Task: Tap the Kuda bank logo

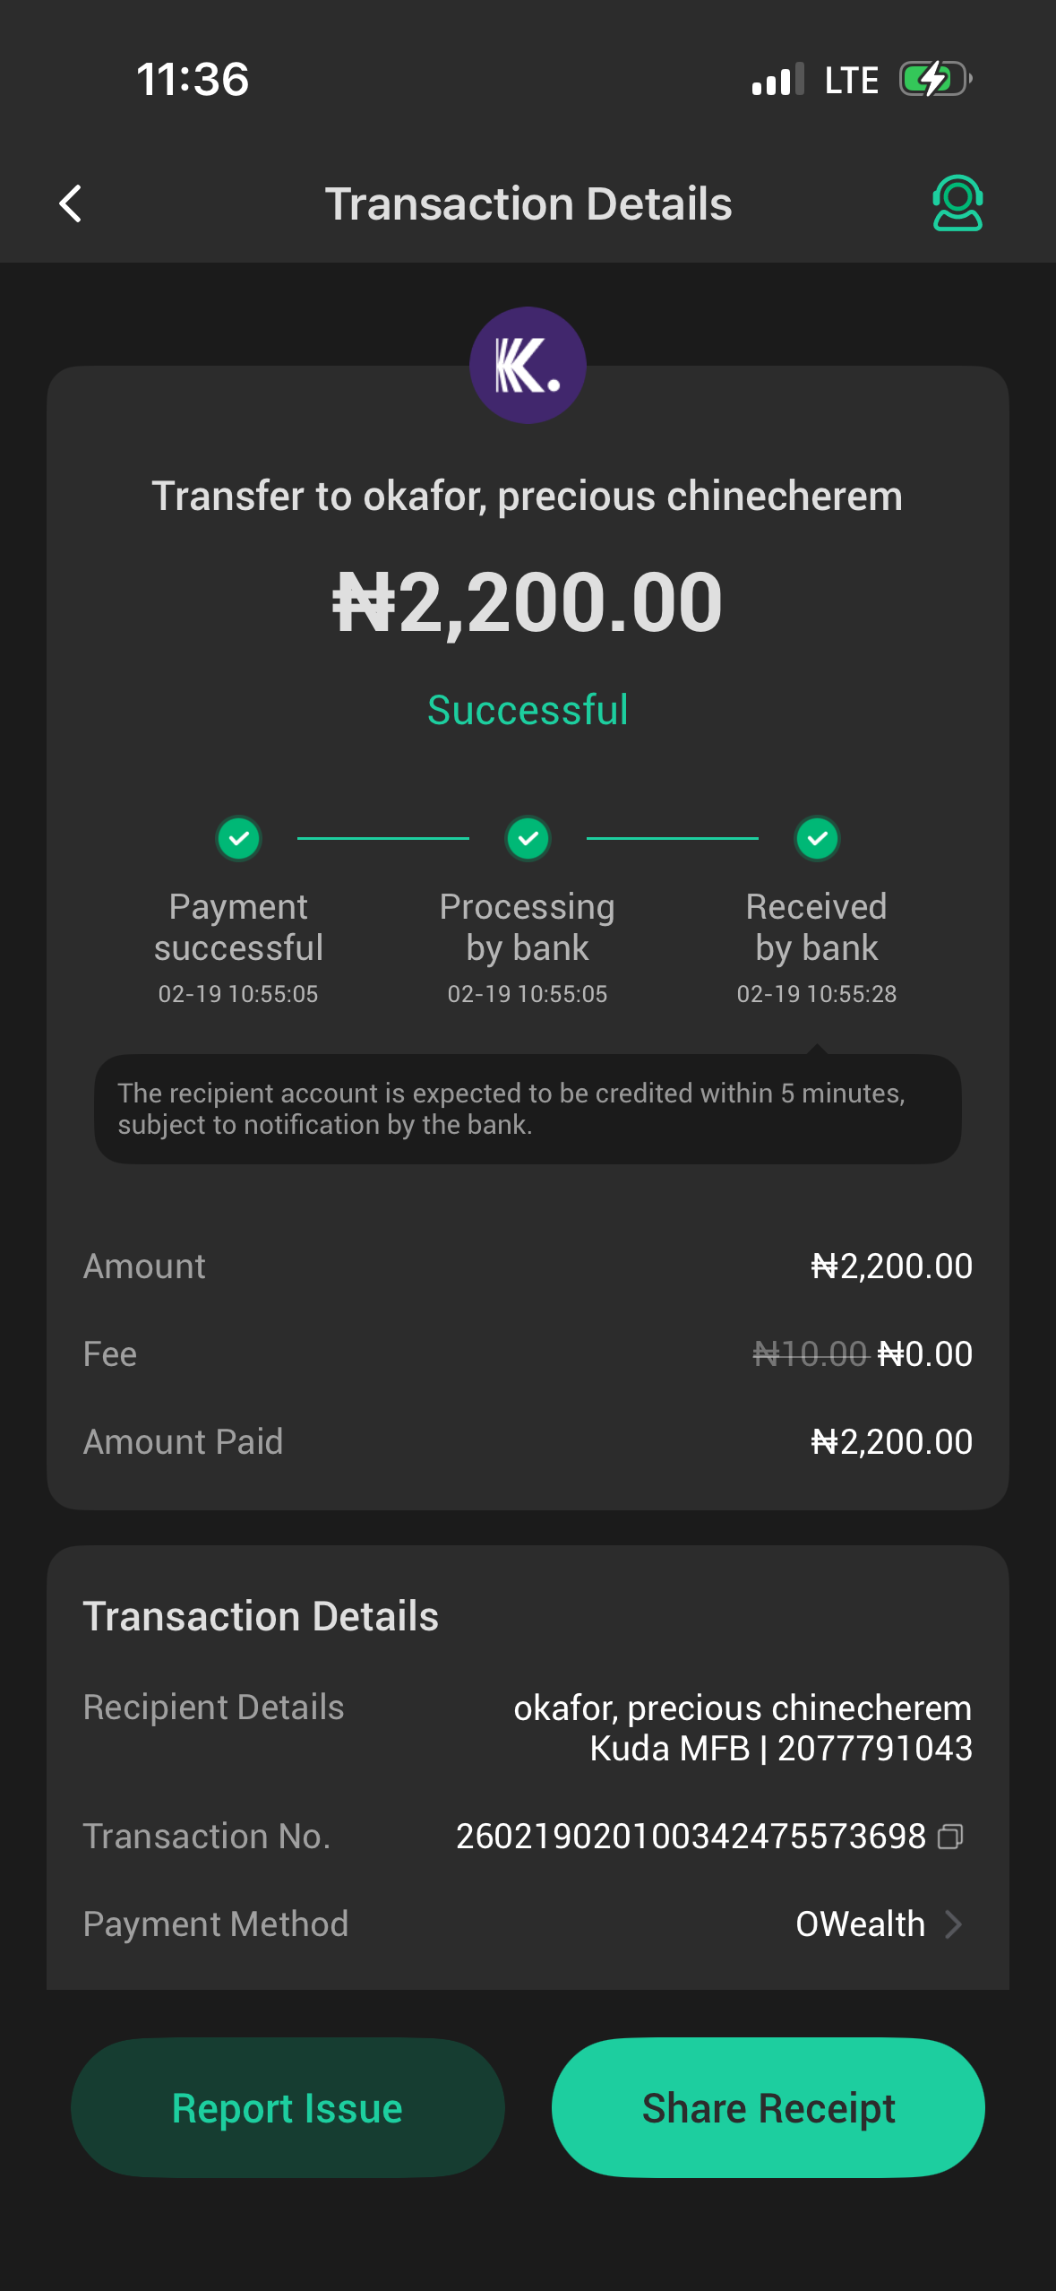Action: click(528, 366)
